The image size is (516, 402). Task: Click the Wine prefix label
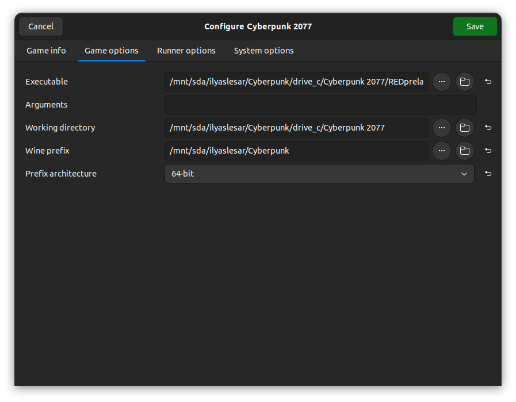pyautogui.click(x=47, y=151)
